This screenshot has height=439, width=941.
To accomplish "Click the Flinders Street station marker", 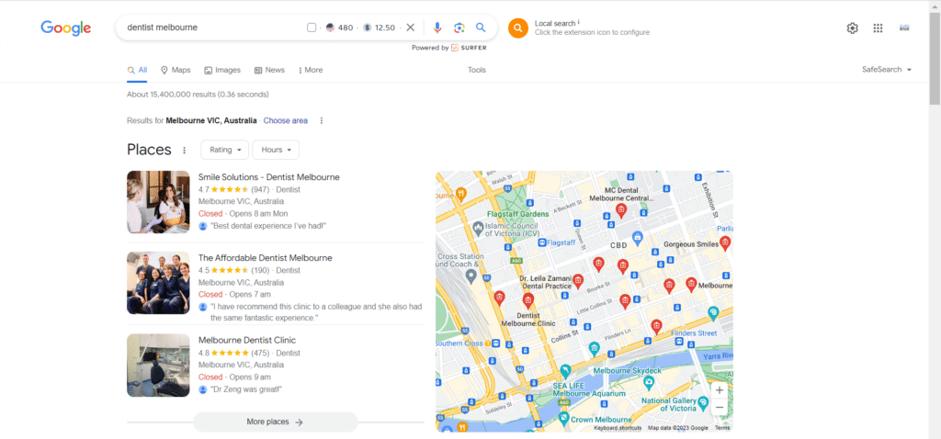I will click(679, 342).
